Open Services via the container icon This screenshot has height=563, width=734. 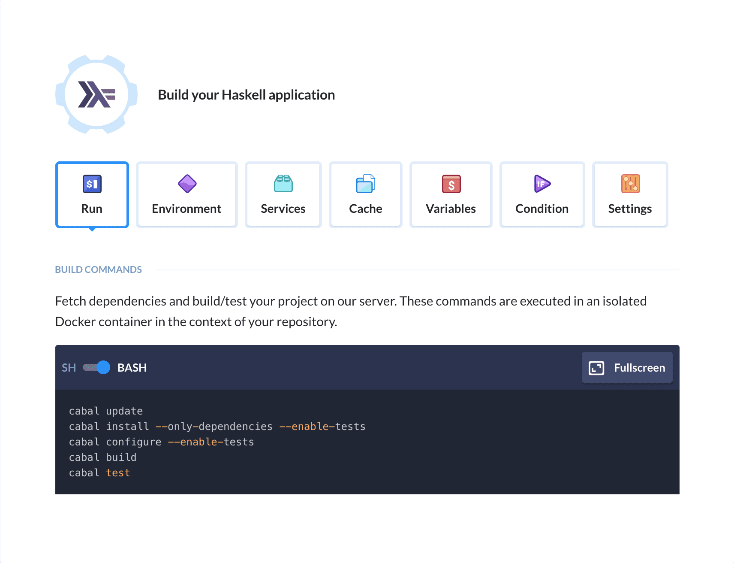(x=283, y=184)
